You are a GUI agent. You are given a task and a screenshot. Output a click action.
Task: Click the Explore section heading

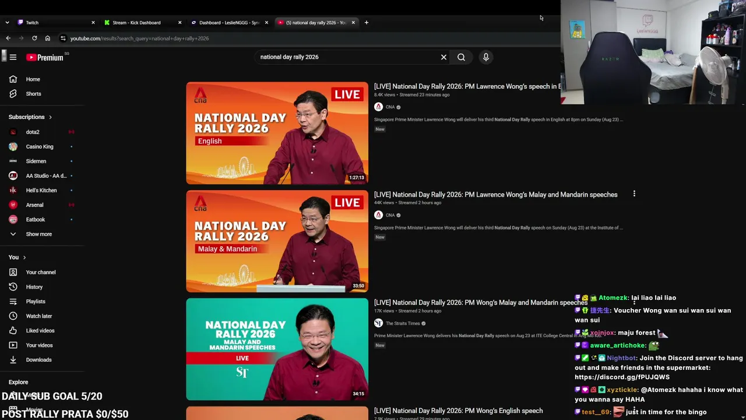pyautogui.click(x=18, y=382)
